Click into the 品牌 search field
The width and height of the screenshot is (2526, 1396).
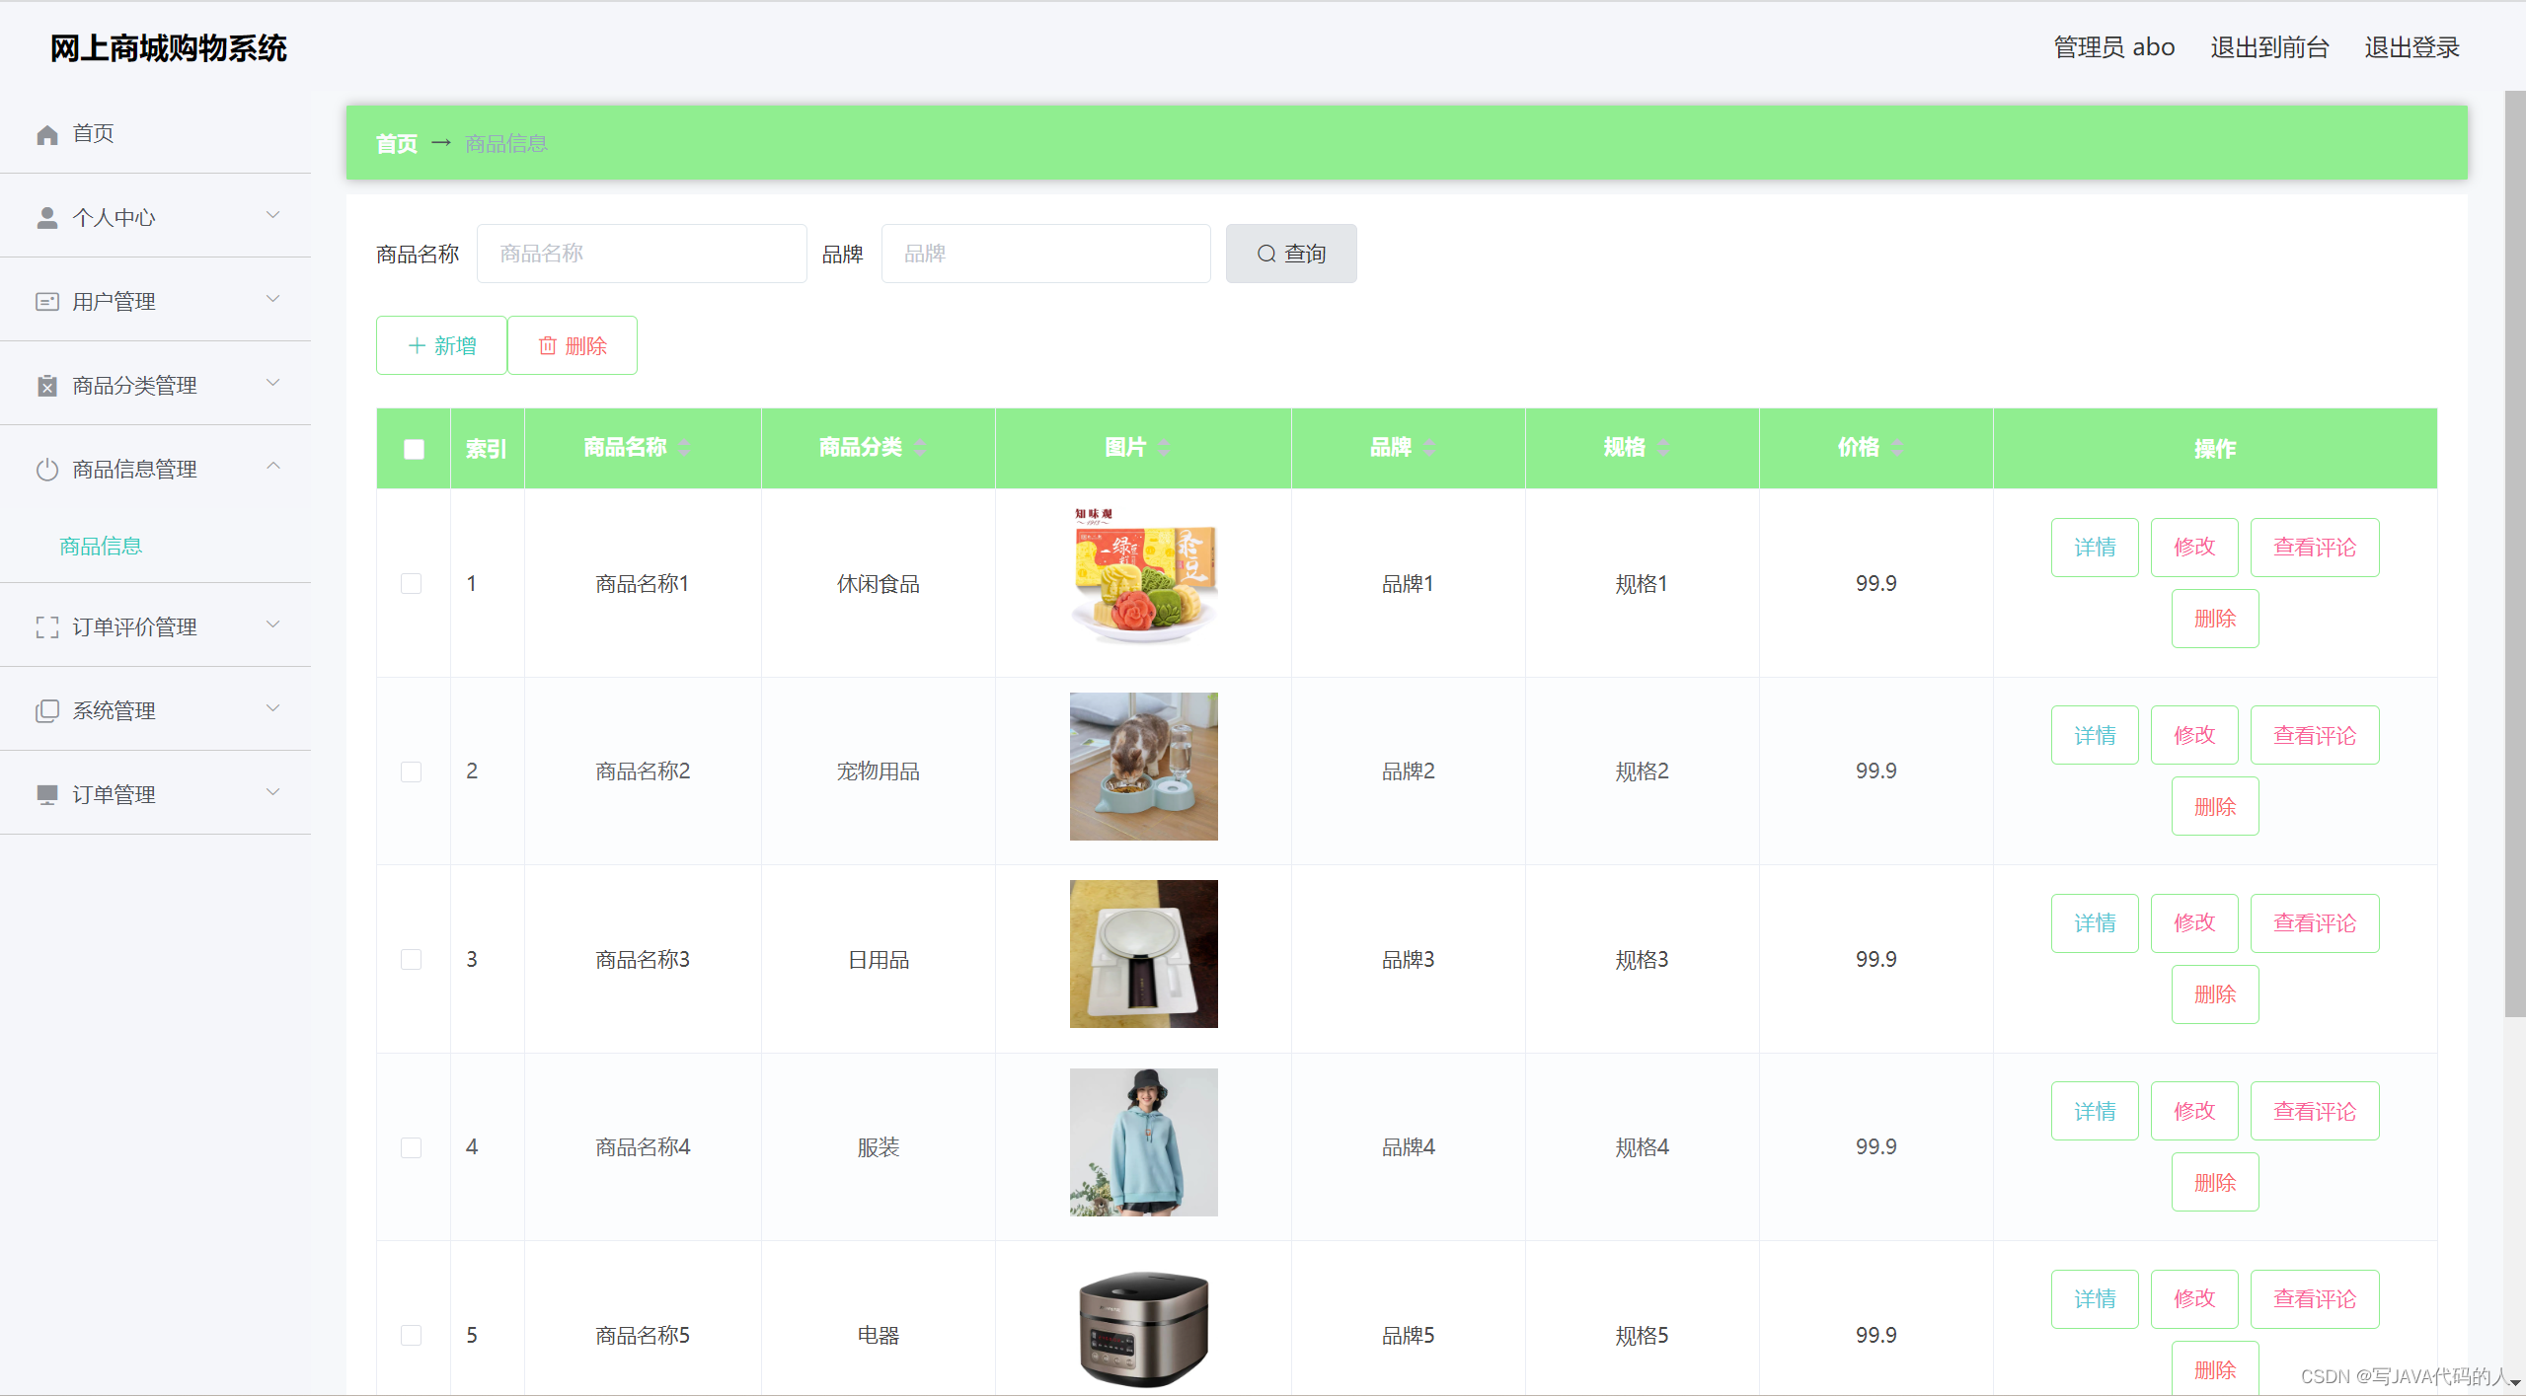click(1045, 255)
